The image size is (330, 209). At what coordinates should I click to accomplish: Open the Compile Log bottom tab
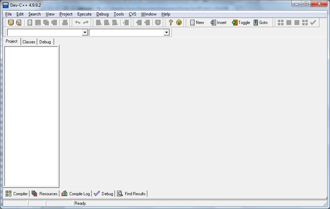click(x=76, y=193)
